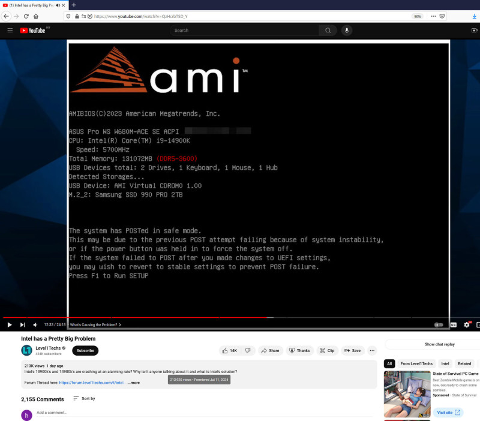This screenshot has height=421, width=480.
Task: Open the Create video icon
Action: coord(474,31)
